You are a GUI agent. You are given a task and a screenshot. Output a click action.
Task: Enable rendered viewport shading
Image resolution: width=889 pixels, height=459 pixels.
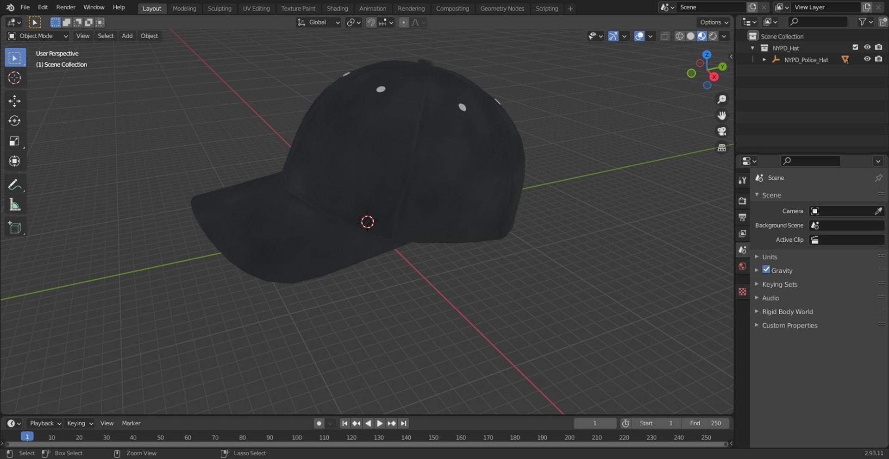[x=713, y=36]
